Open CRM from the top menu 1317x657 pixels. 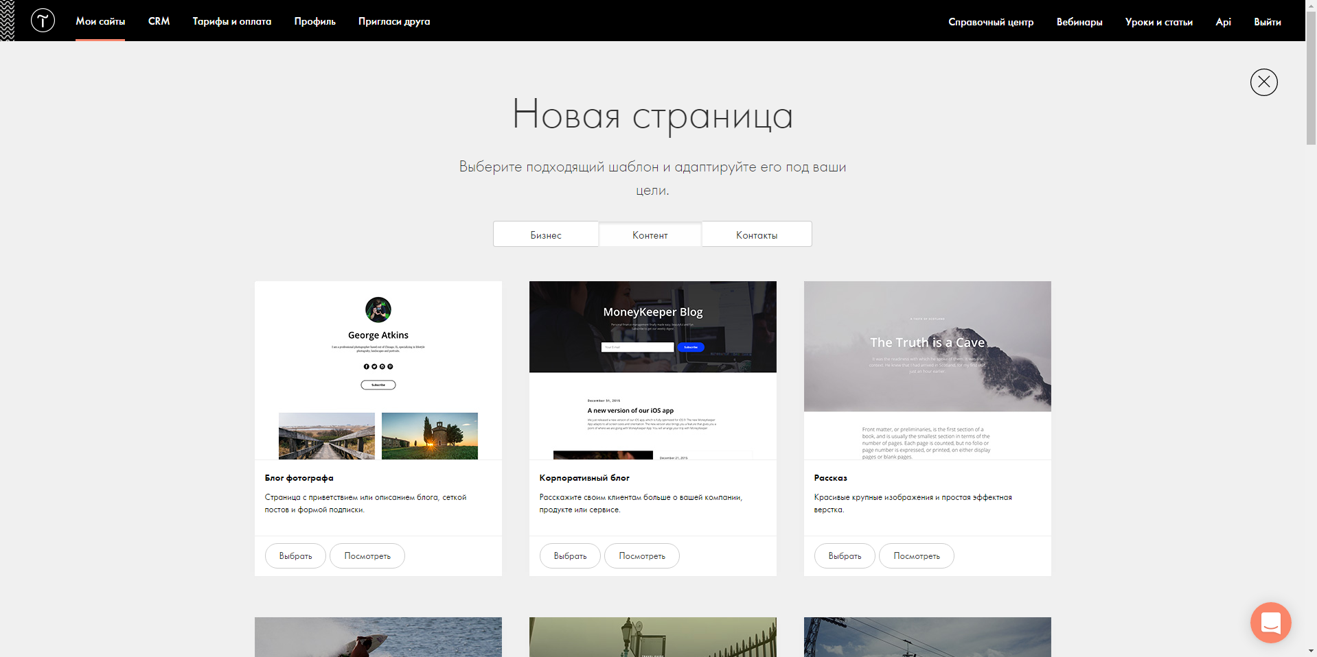click(159, 21)
